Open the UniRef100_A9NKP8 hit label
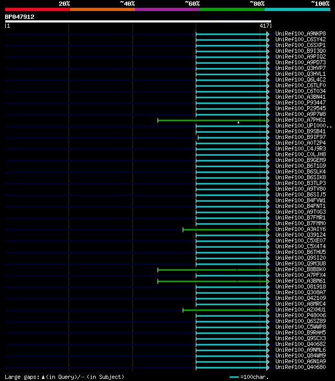The image size is (335, 381). coord(300,33)
